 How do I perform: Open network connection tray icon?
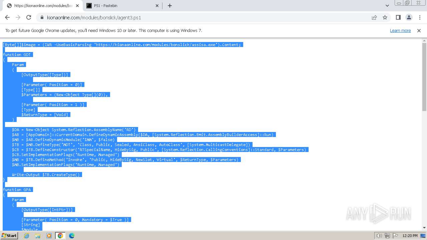pyautogui.click(x=387, y=236)
